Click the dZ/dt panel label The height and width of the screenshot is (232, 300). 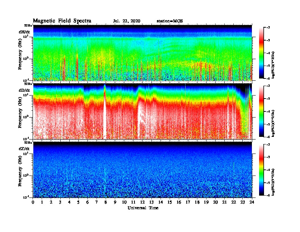24,149
